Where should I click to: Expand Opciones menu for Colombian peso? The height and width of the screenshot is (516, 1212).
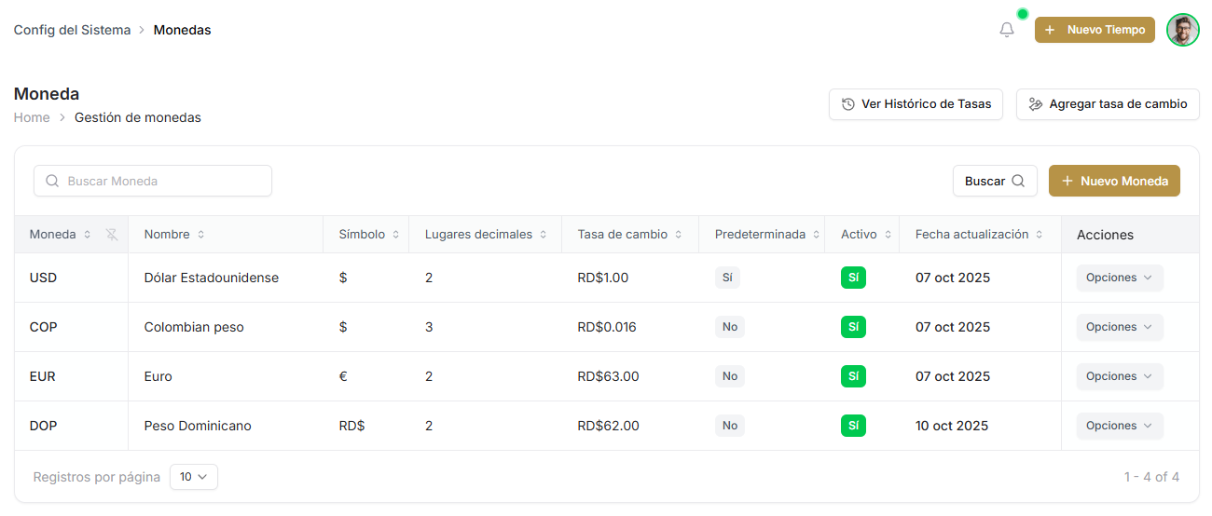click(x=1119, y=327)
